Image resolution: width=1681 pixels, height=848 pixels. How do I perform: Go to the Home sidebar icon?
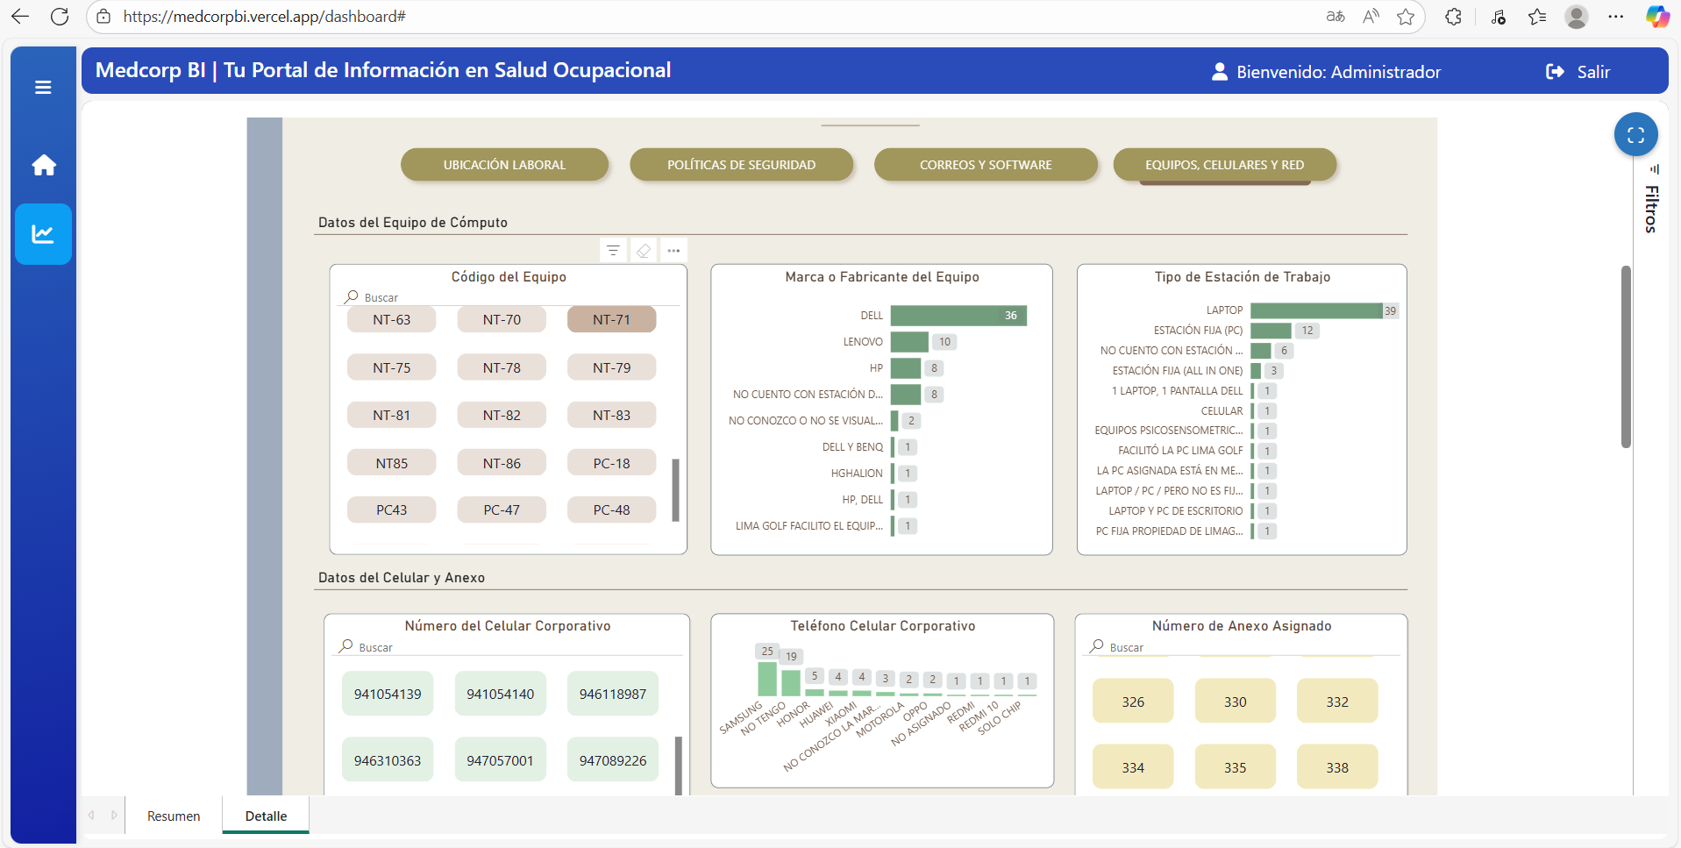coord(44,165)
